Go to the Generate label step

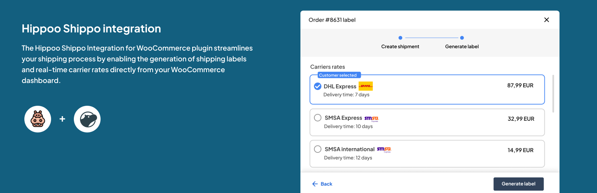pos(462,38)
